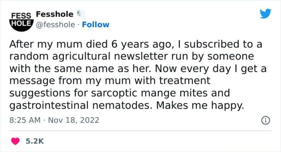The width and height of the screenshot is (281, 152).
Task: Click the word 'nematodes' in the tweet
Action: [x=122, y=105]
